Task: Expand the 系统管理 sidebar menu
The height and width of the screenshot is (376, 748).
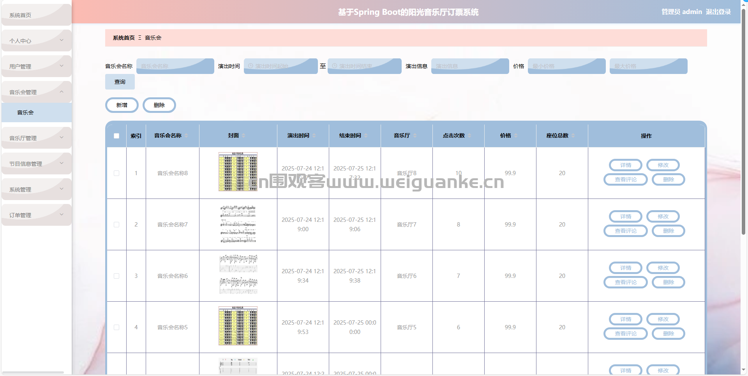Action: [x=37, y=189]
